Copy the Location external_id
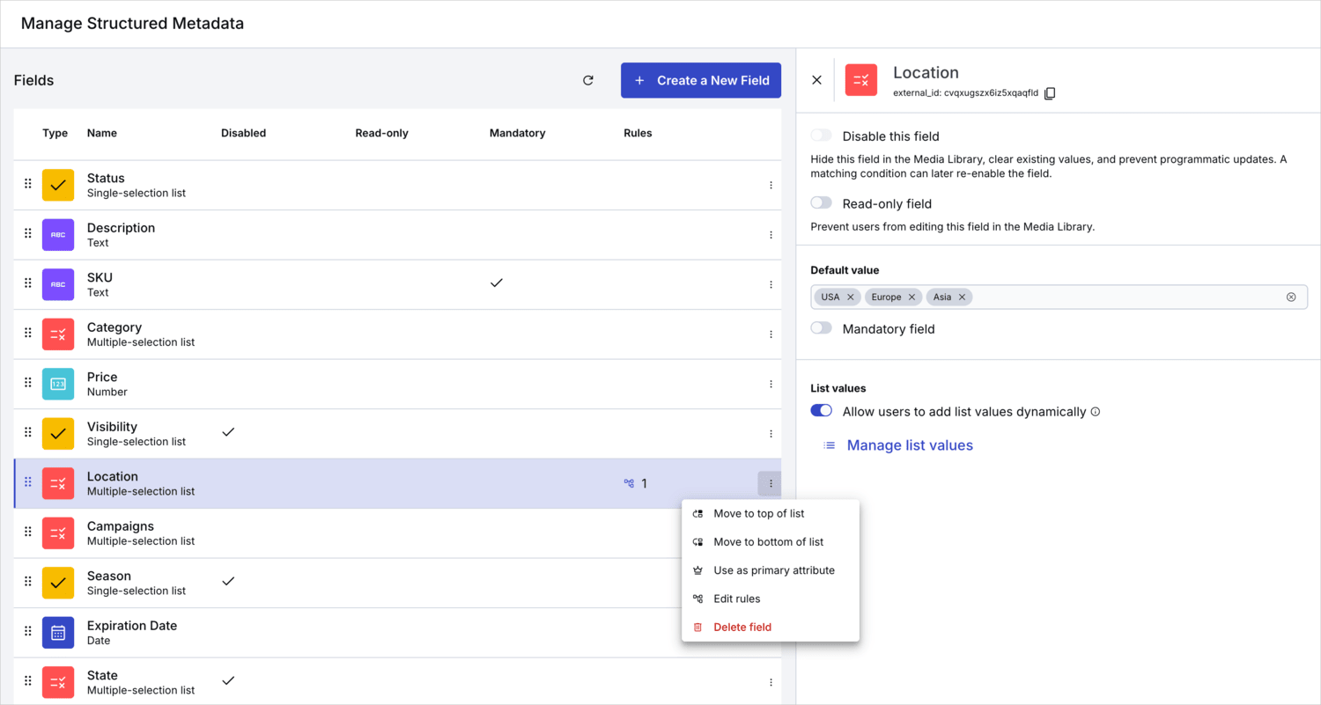The height and width of the screenshot is (705, 1321). point(1050,93)
